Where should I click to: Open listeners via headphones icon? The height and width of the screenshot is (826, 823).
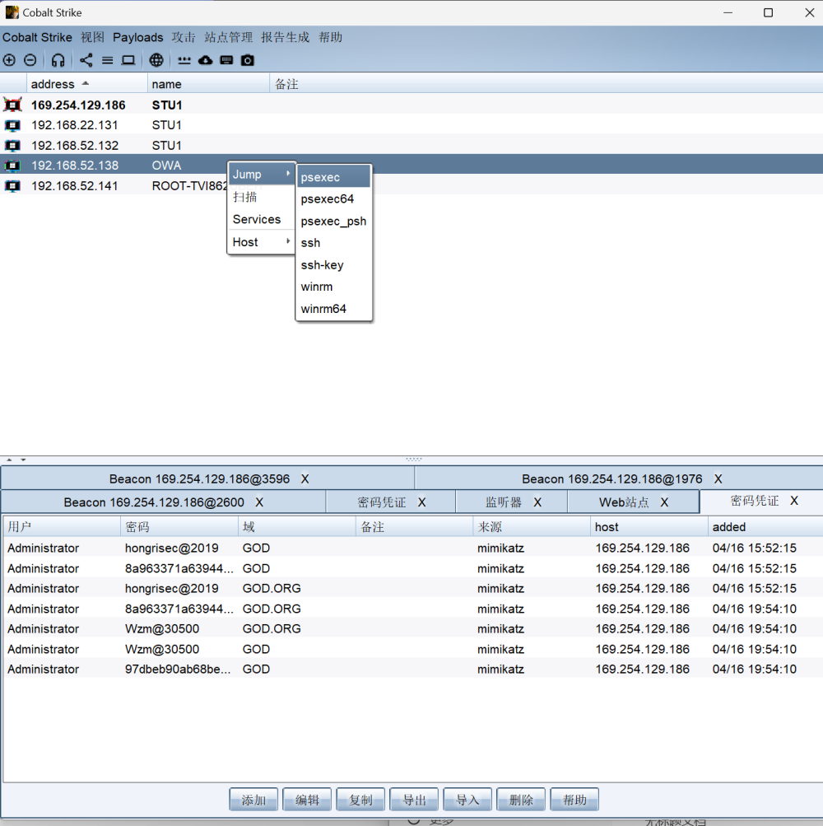pyautogui.click(x=58, y=60)
